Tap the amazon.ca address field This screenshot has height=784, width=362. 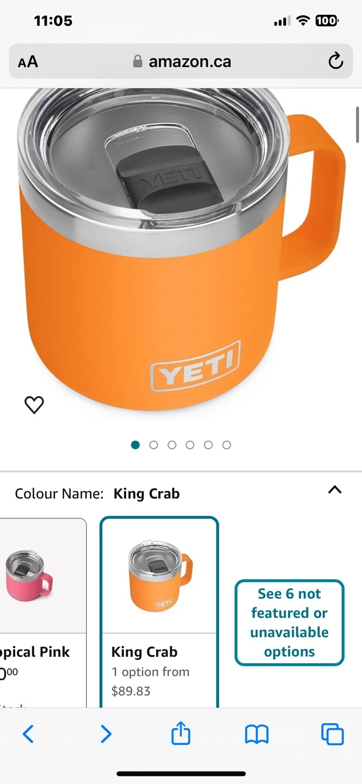[x=181, y=61]
